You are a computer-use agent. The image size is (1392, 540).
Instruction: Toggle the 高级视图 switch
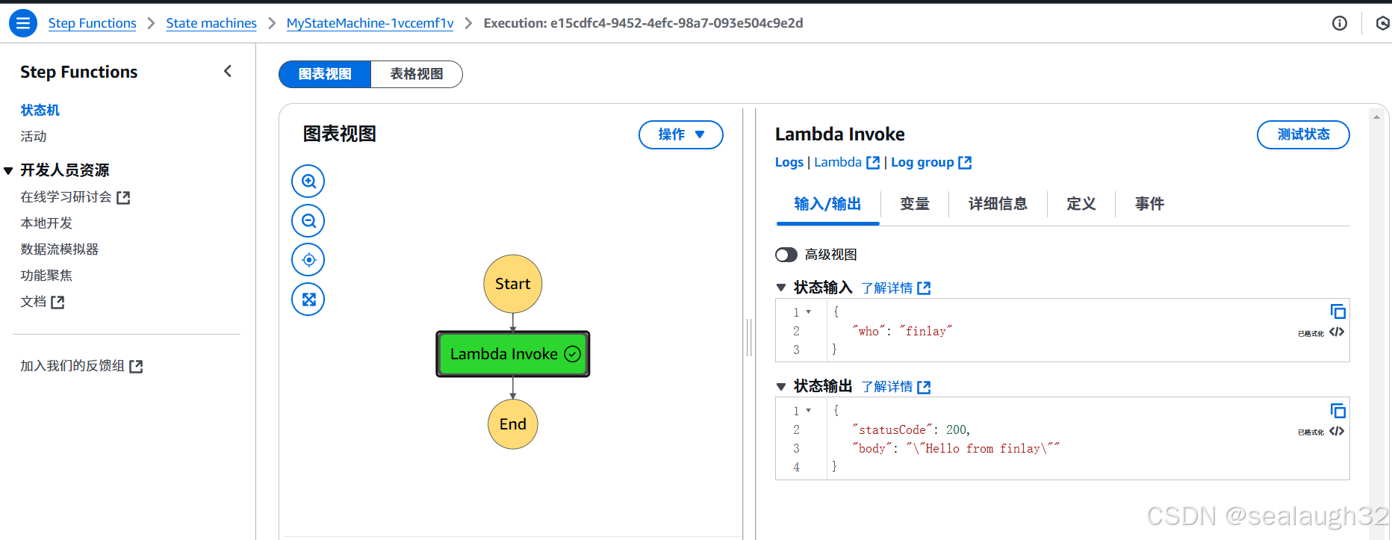pyautogui.click(x=786, y=255)
